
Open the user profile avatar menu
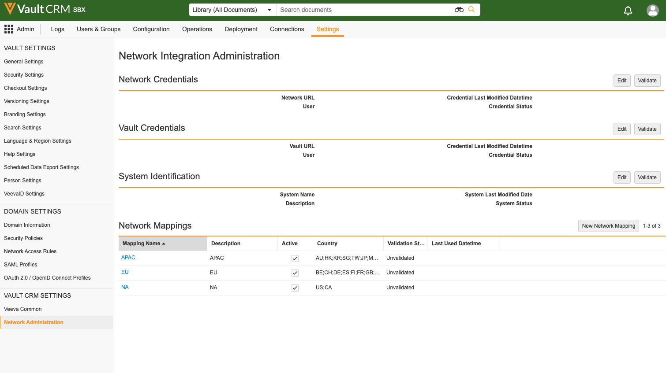tap(652, 11)
